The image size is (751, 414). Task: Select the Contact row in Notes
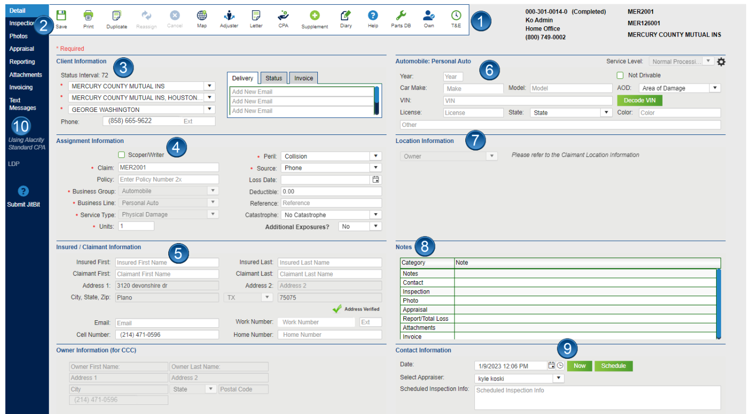pyautogui.click(x=558, y=283)
